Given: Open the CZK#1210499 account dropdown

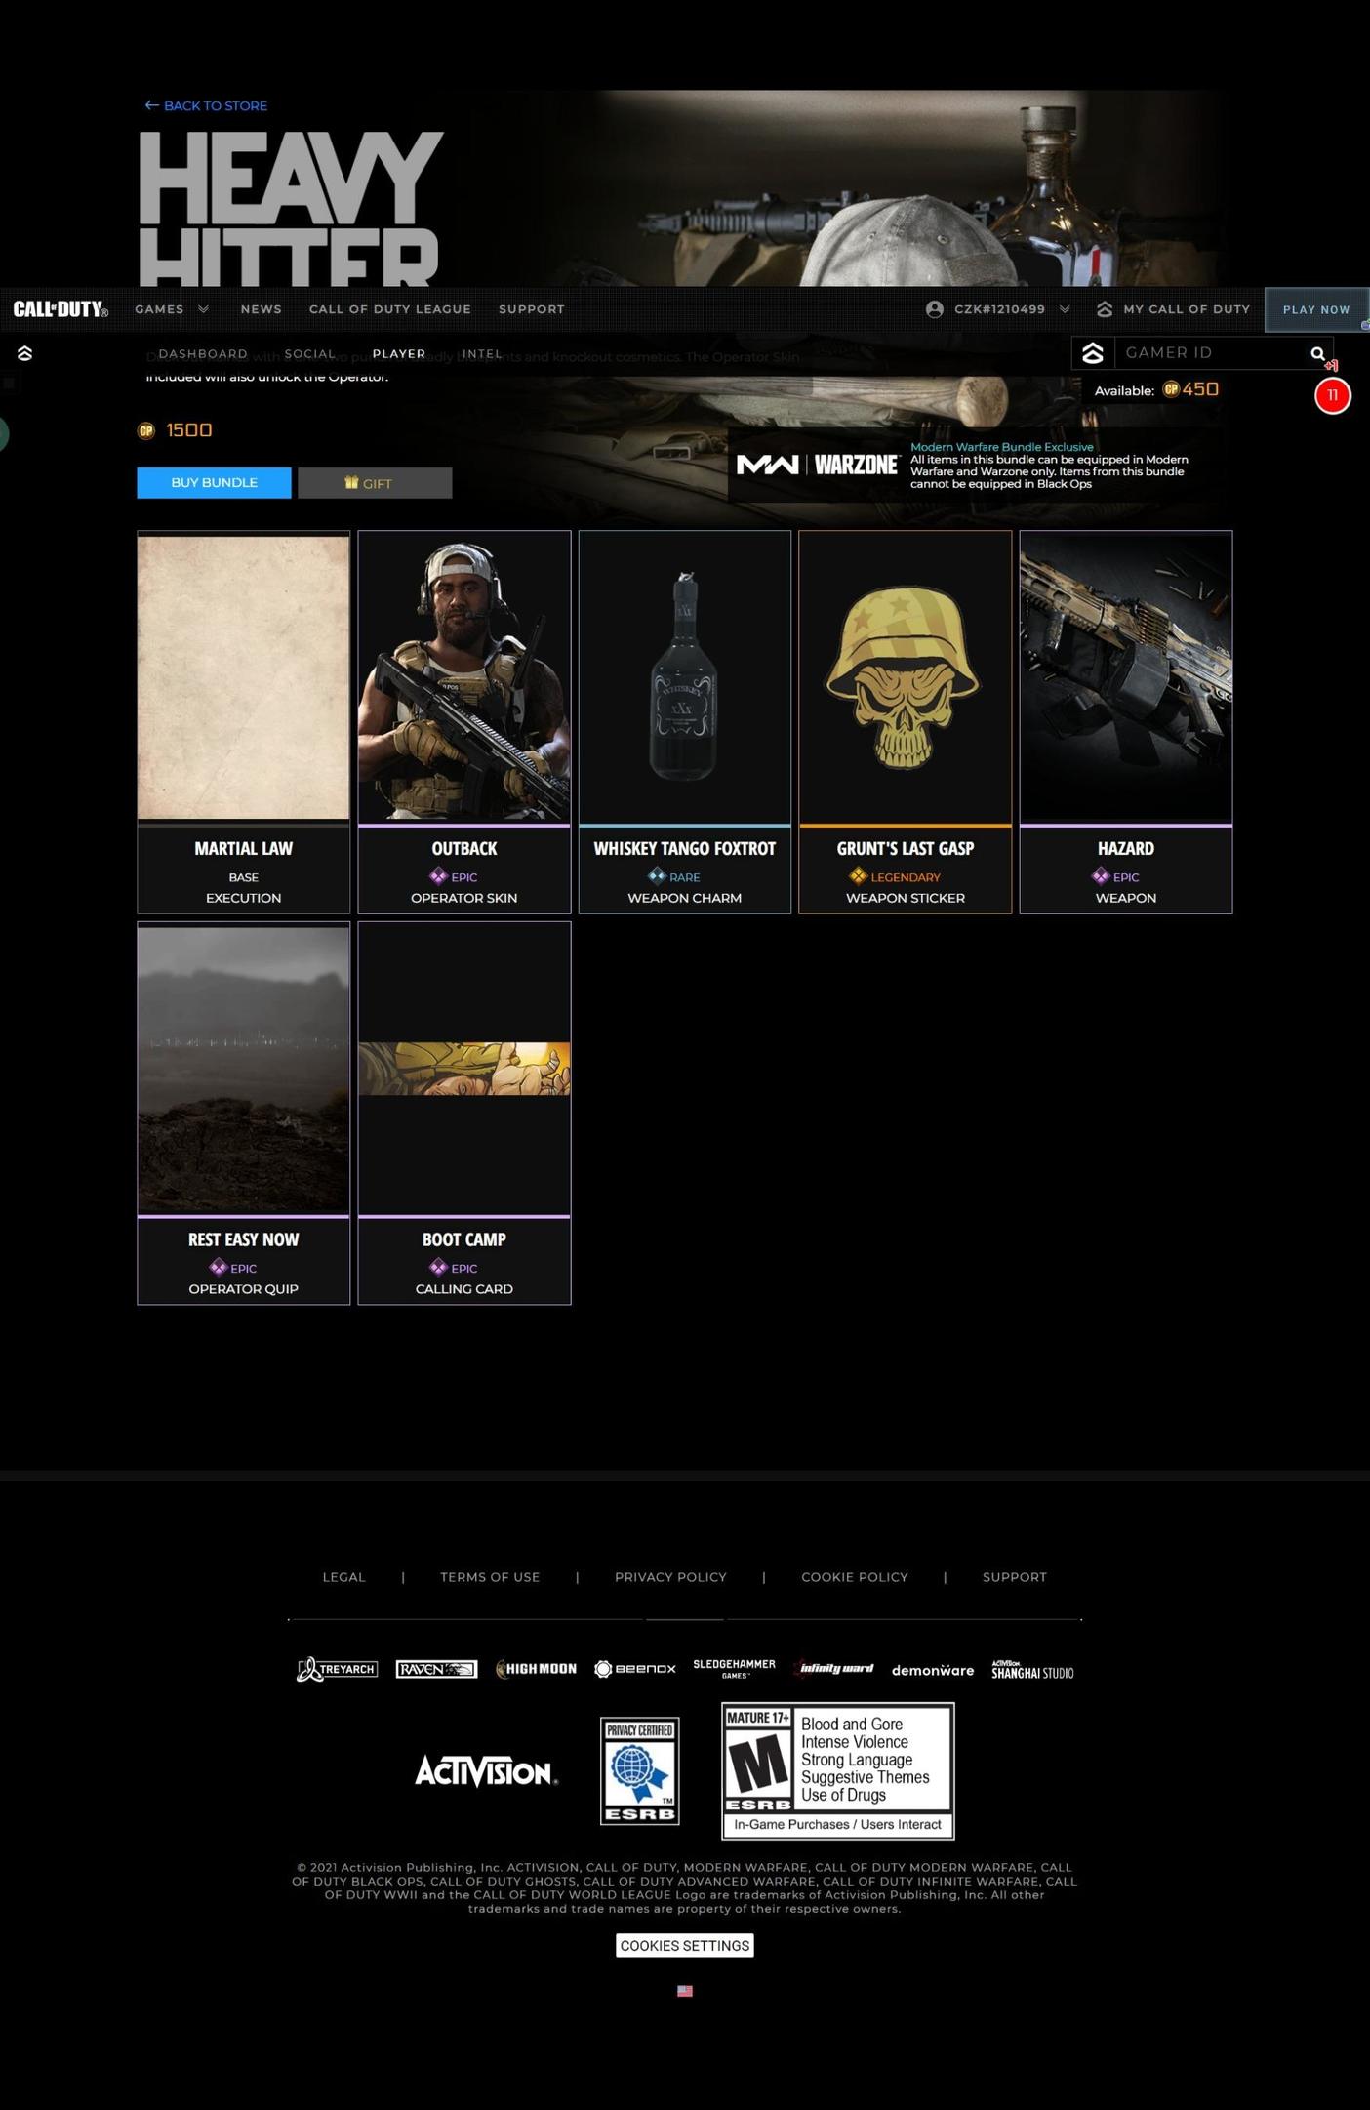Looking at the screenshot, I should (x=998, y=309).
